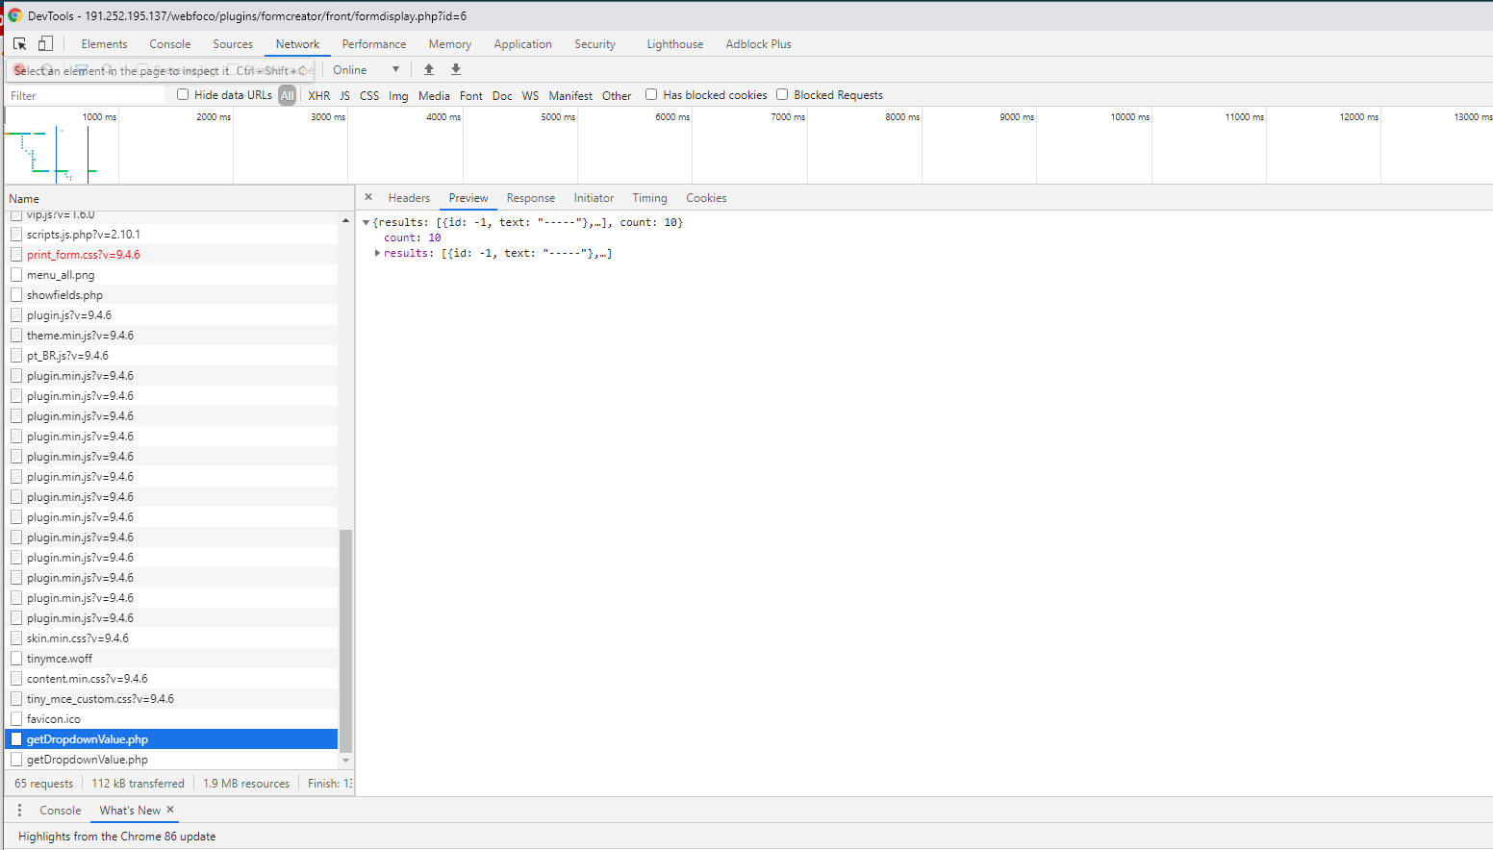Image resolution: width=1493 pixels, height=850 pixels.
Task: Expand the results array in Preview
Action: coord(377,253)
